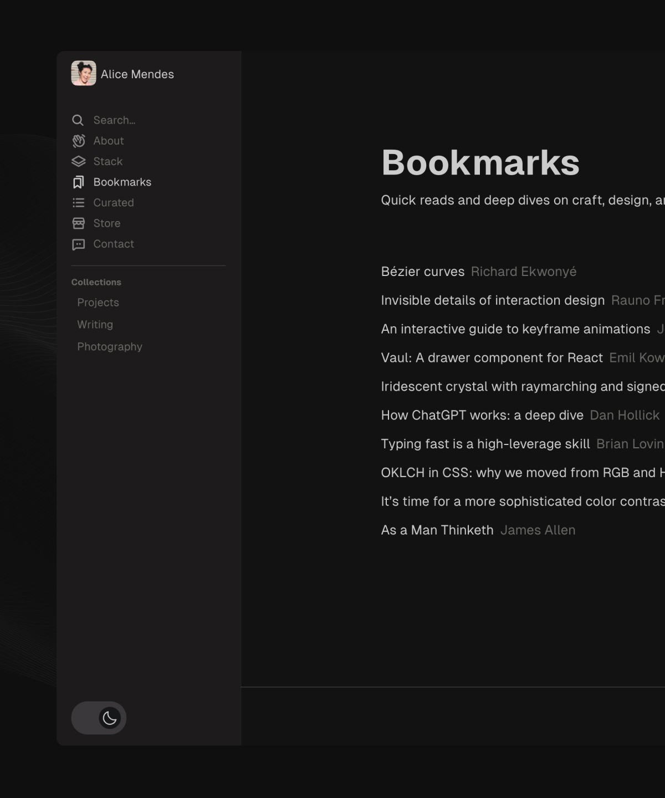Open the Store storefront icon
Screen dimensions: 665x798
tap(78, 223)
